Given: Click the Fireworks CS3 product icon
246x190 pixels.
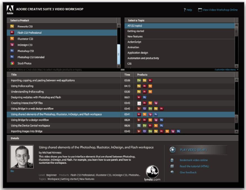Looking at the screenshot, I should [x=12, y=27].
